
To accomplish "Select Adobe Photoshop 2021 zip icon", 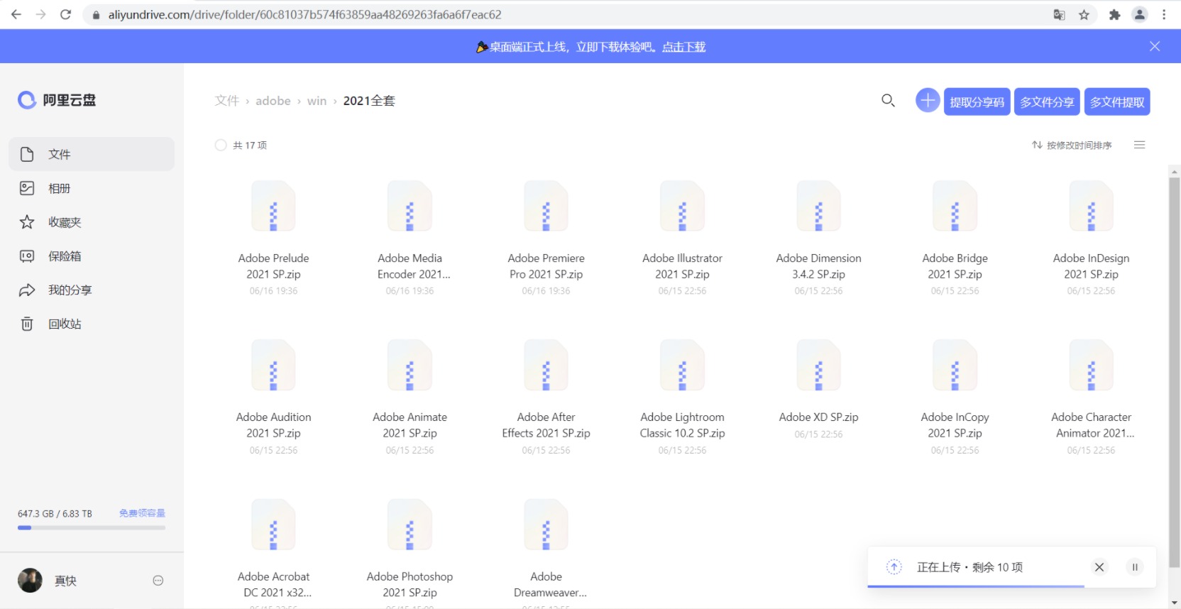I will (410, 525).
